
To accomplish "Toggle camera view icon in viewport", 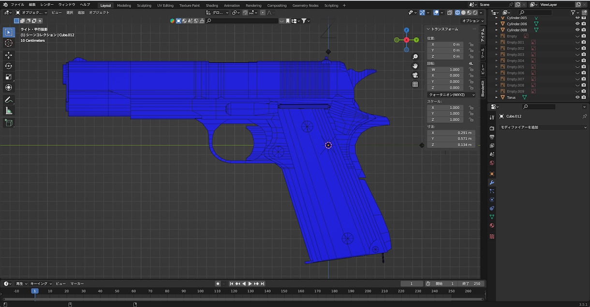I will 415,75.
